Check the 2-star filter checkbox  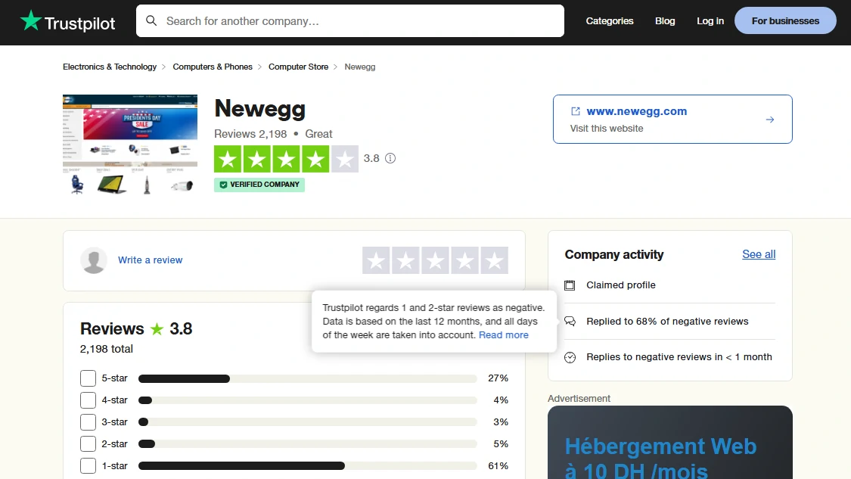click(88, 443)
